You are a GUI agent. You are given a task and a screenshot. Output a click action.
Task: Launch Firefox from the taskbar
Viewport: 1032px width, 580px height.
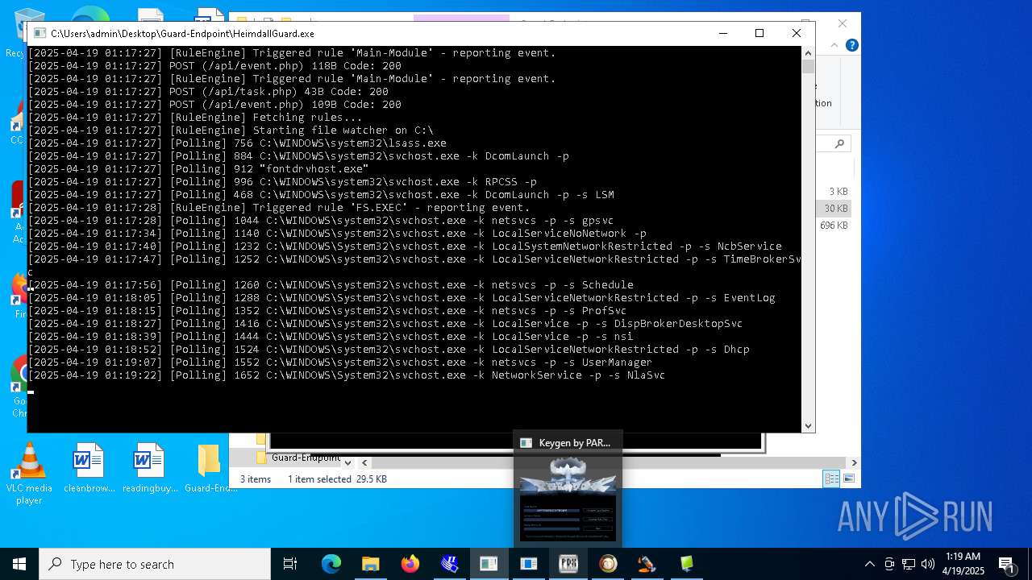click(410, 564)
